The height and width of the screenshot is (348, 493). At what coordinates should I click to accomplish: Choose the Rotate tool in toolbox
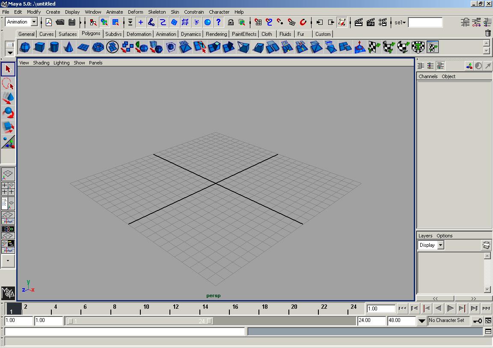8,112
